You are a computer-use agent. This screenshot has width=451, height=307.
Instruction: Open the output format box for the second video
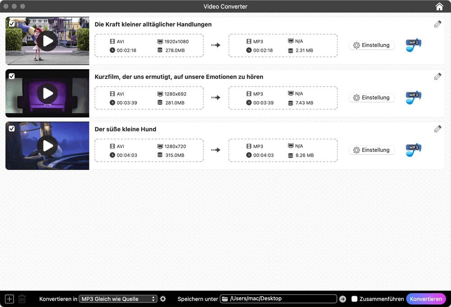(x=283, y=98)
